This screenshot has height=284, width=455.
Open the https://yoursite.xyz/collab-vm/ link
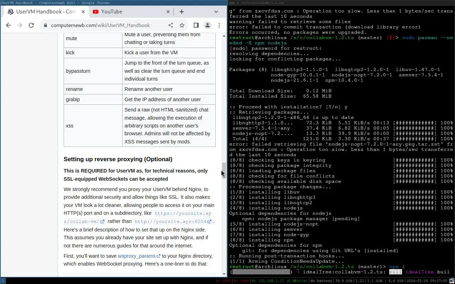pos(138,217)
